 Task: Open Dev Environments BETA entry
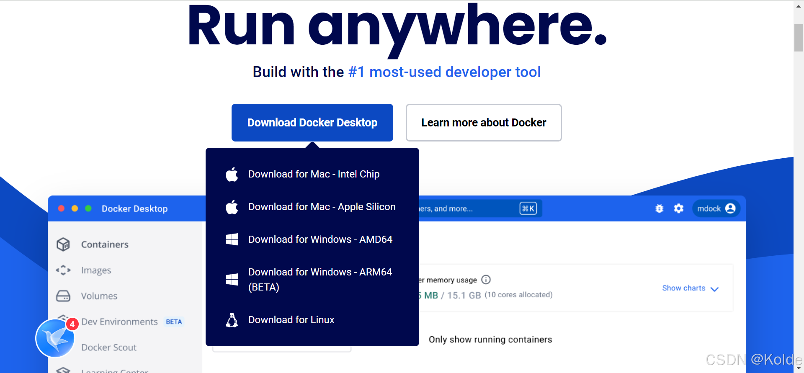point(132,322)
